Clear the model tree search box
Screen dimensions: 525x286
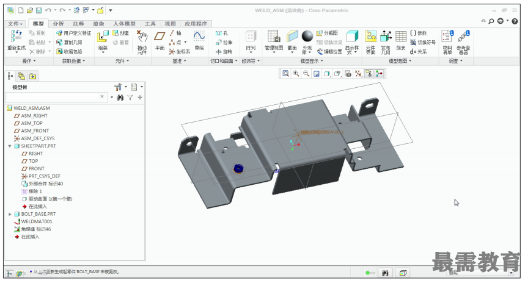102,96
